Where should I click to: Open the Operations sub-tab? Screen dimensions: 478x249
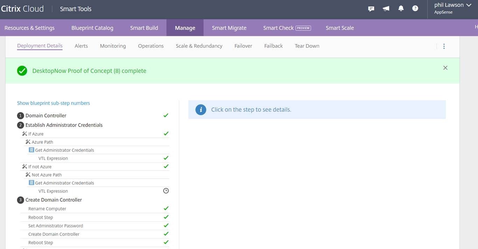click(x=151, y=46)
